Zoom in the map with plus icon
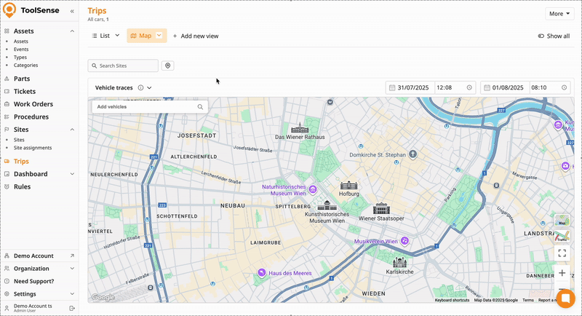This screenshot has height=316, width=582. click(x=562, y=273)
